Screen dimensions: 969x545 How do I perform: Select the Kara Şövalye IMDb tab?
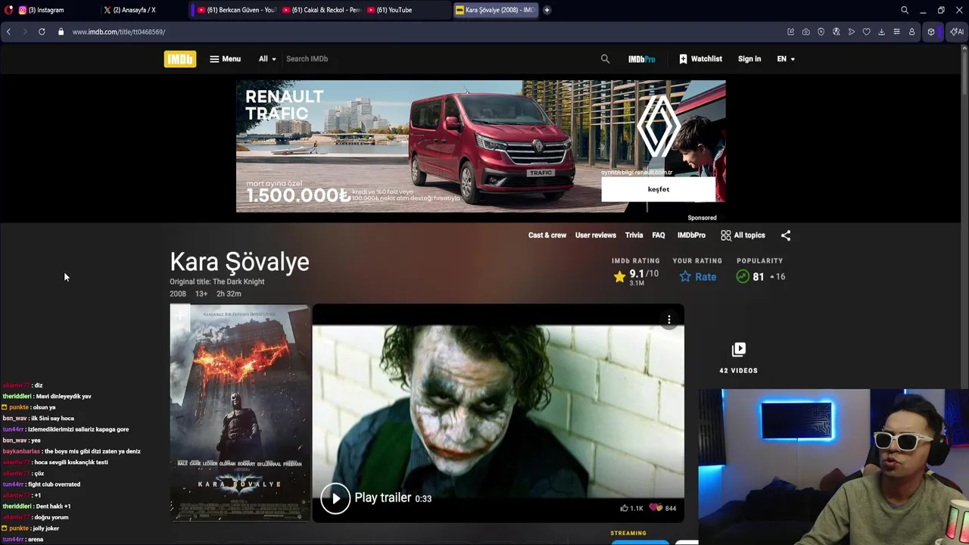click(496, 10)
